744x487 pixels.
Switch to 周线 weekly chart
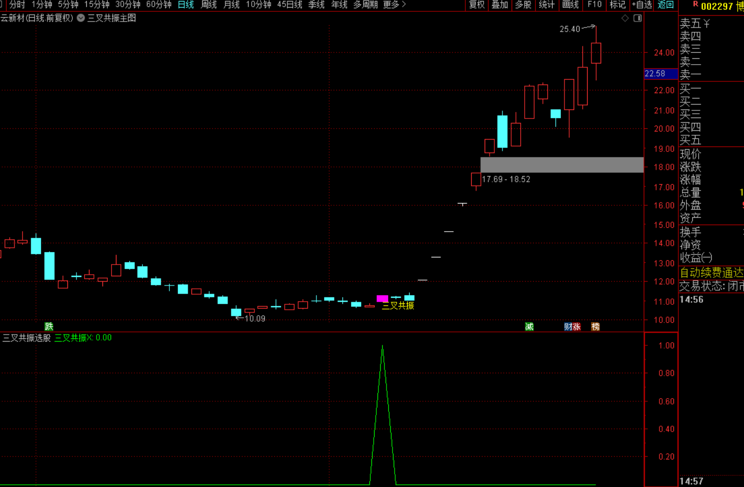tap(209, 5)
